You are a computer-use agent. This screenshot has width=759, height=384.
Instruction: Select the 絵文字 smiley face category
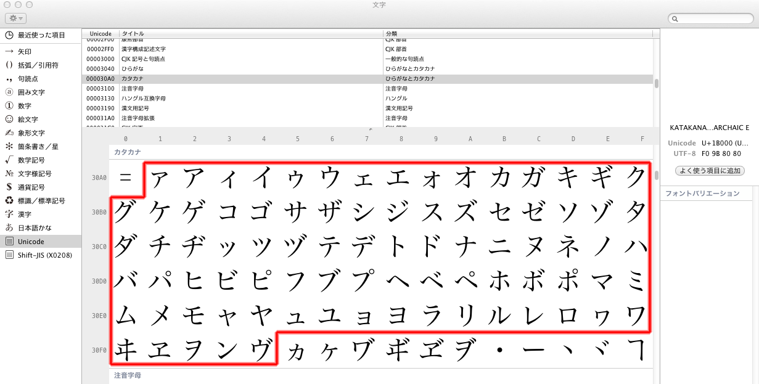click(9, 120)
